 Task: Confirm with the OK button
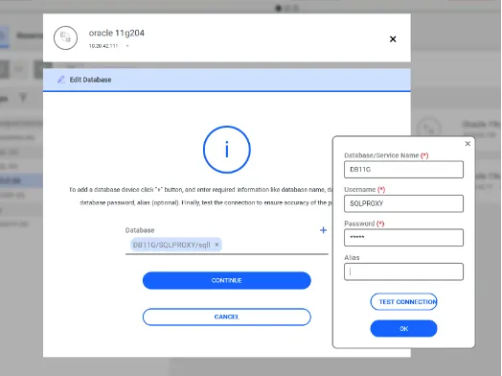click(x=403, y=329)
